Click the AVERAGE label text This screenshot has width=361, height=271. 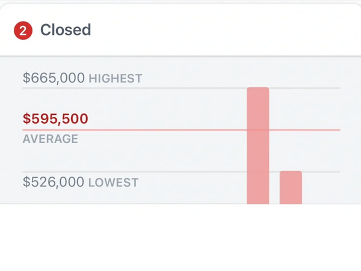51,139
